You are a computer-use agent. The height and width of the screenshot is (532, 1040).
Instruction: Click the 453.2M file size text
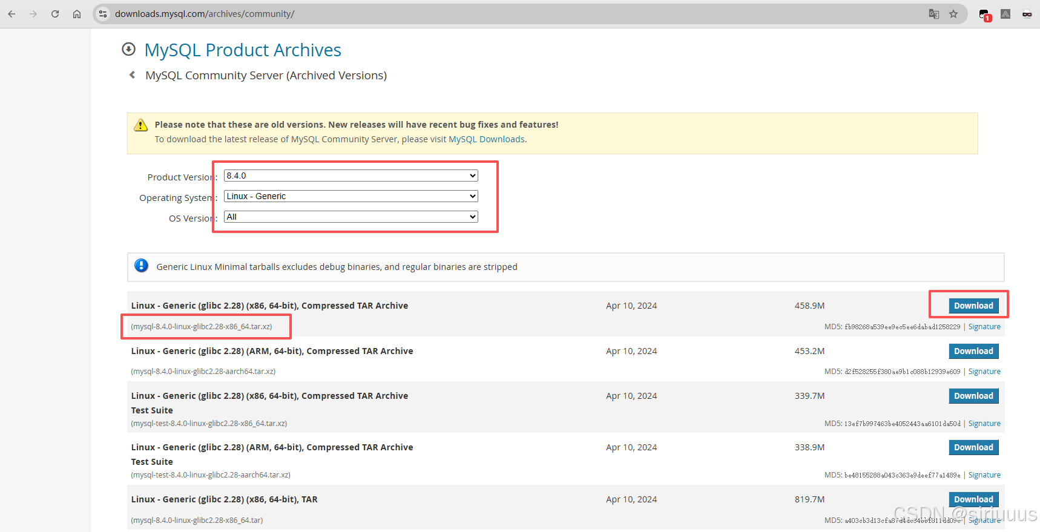tap(809, 351)
